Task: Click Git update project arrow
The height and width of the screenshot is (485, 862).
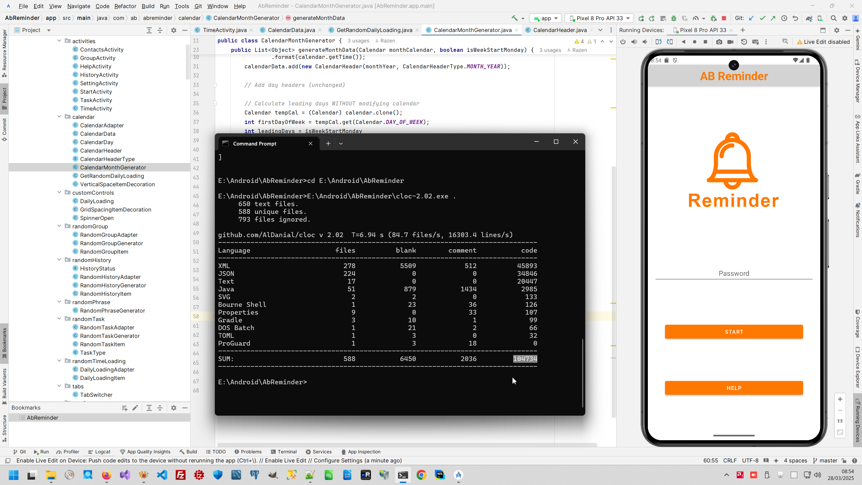Action: click(751, 18)
